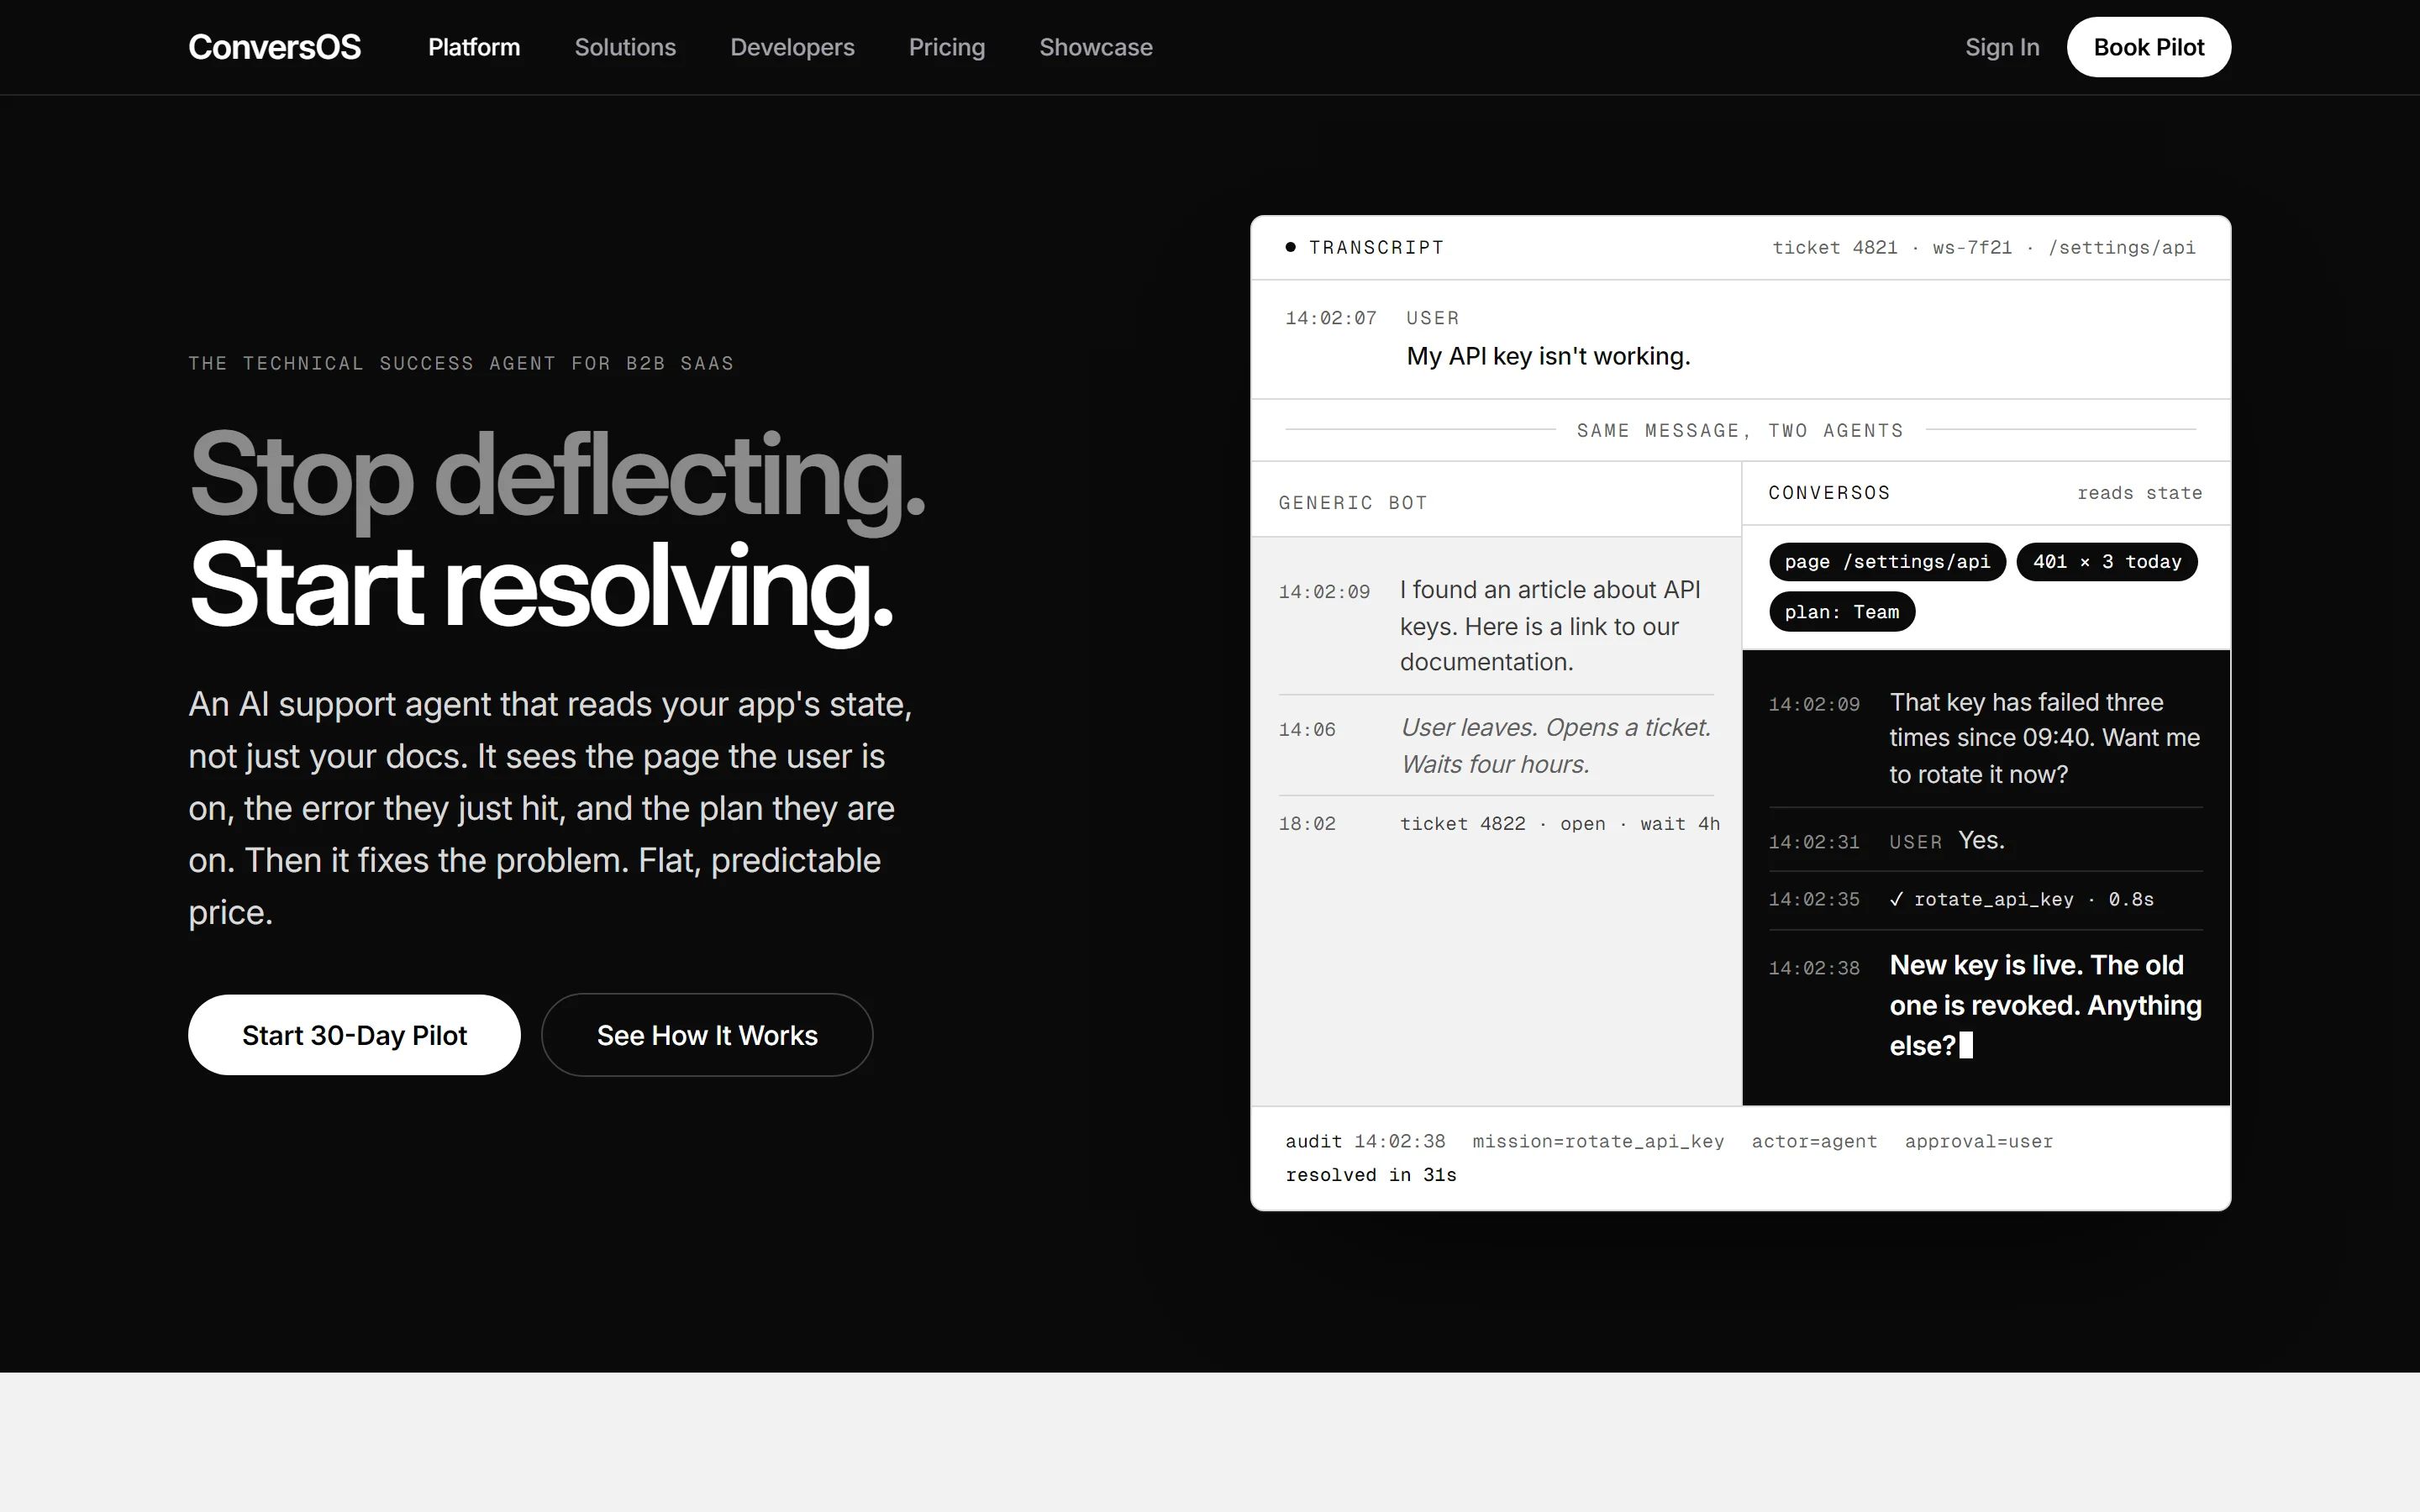Click the TRANSCRIPT status dot
The width and height of the screenshot is (2420, 1512).
click(x=1290, y=247)
